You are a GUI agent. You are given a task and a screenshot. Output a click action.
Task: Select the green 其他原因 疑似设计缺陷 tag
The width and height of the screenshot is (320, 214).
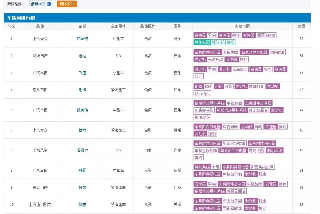(214, 42)
